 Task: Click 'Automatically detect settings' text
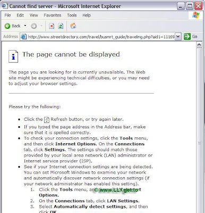click(90, 207)
